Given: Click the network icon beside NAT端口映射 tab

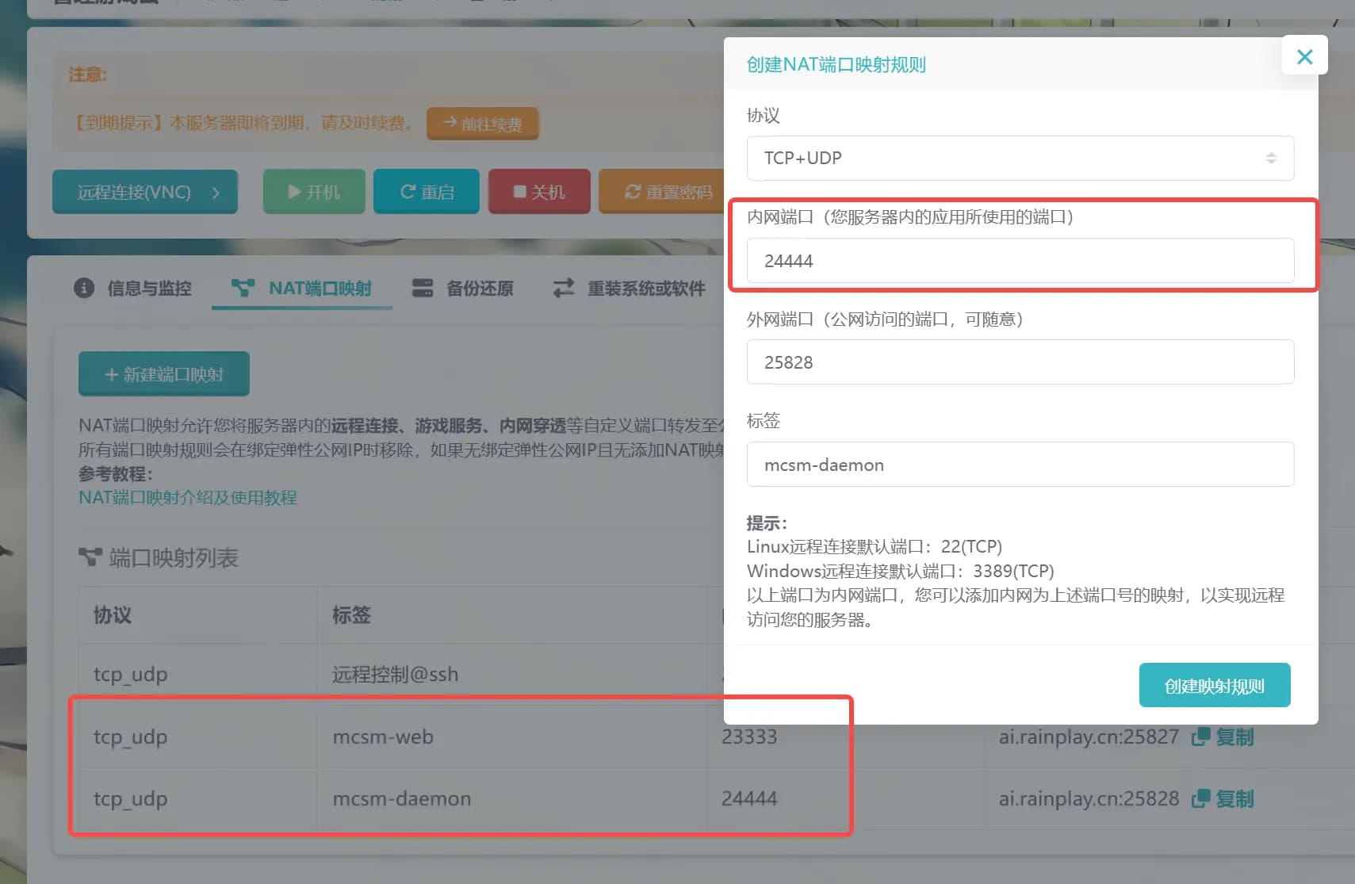Looking at the screenshot, I should click(243, 288).
